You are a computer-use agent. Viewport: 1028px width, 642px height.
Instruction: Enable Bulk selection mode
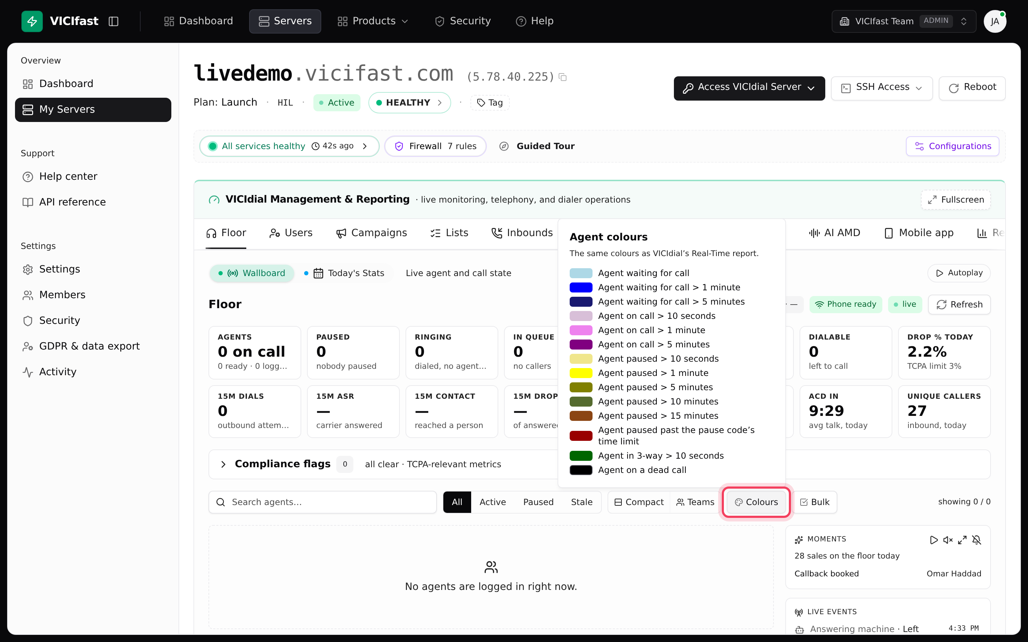pyautogui.click(x=815, y=502)
